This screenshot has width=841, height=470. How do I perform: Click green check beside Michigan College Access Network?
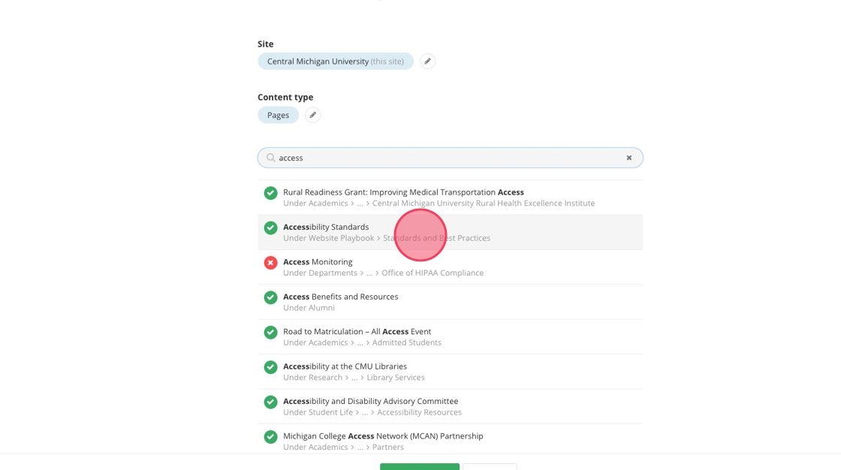[x=270, y=437]
